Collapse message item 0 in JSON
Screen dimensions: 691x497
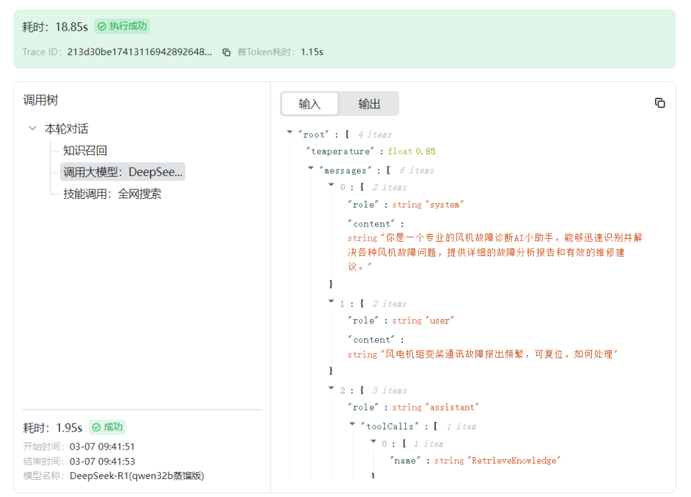pos(331,185)
